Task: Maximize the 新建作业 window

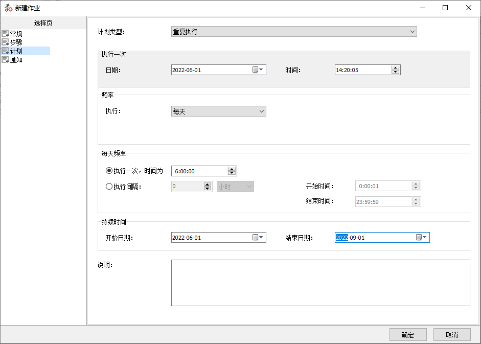Action: click(445, 8)
